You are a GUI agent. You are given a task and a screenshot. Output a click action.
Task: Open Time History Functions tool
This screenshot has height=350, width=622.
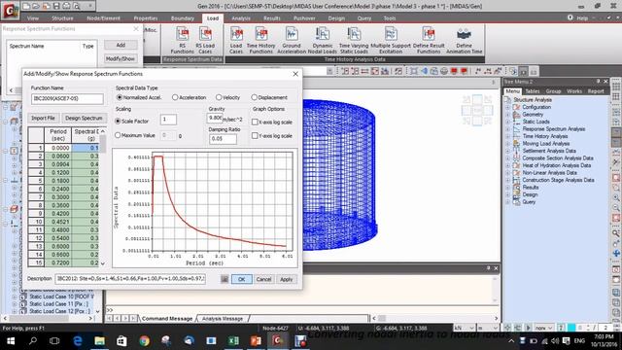coord(261,40)
